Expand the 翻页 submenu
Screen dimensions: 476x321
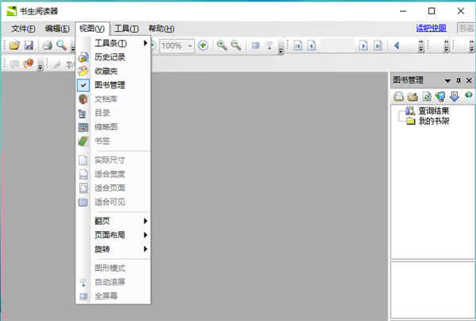113,221
